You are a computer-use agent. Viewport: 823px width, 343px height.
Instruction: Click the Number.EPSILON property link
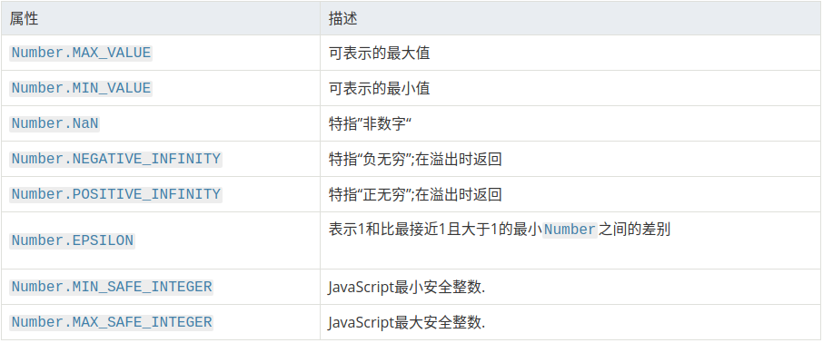pyautogui.click(x=73, y=240)
